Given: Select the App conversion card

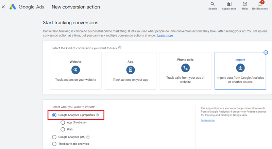Looking at the screenshot, I should tap(131, 71).
